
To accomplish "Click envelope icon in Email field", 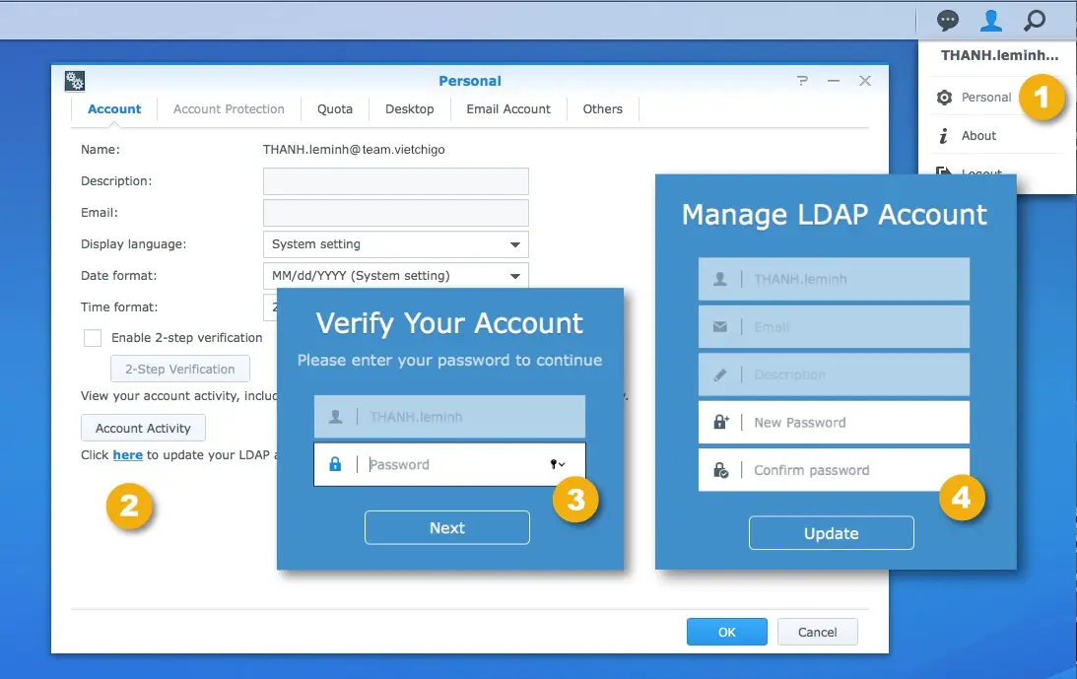I will pos(720,327).
